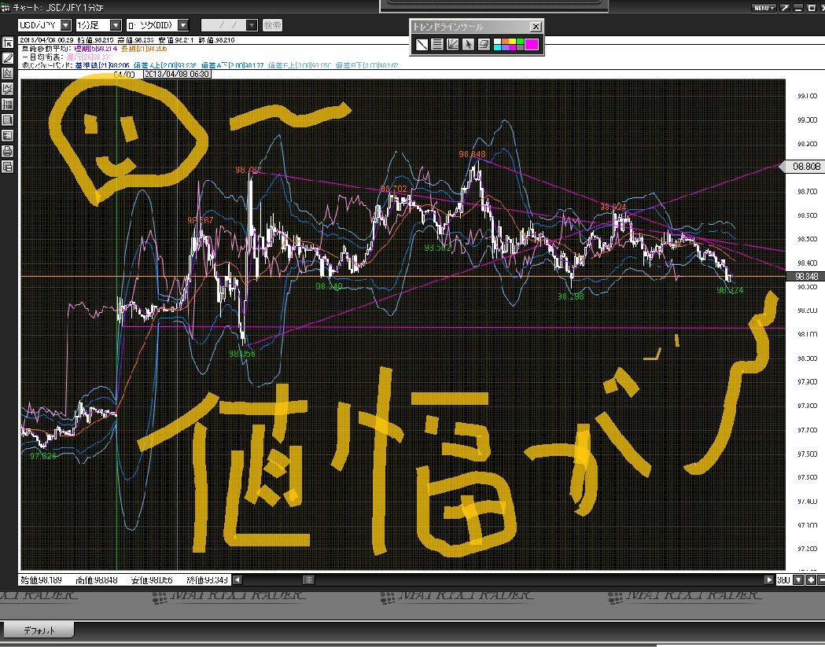The image size is (825, 647).
Task: Open the MENU dropdown button
Action: point(763,8)
